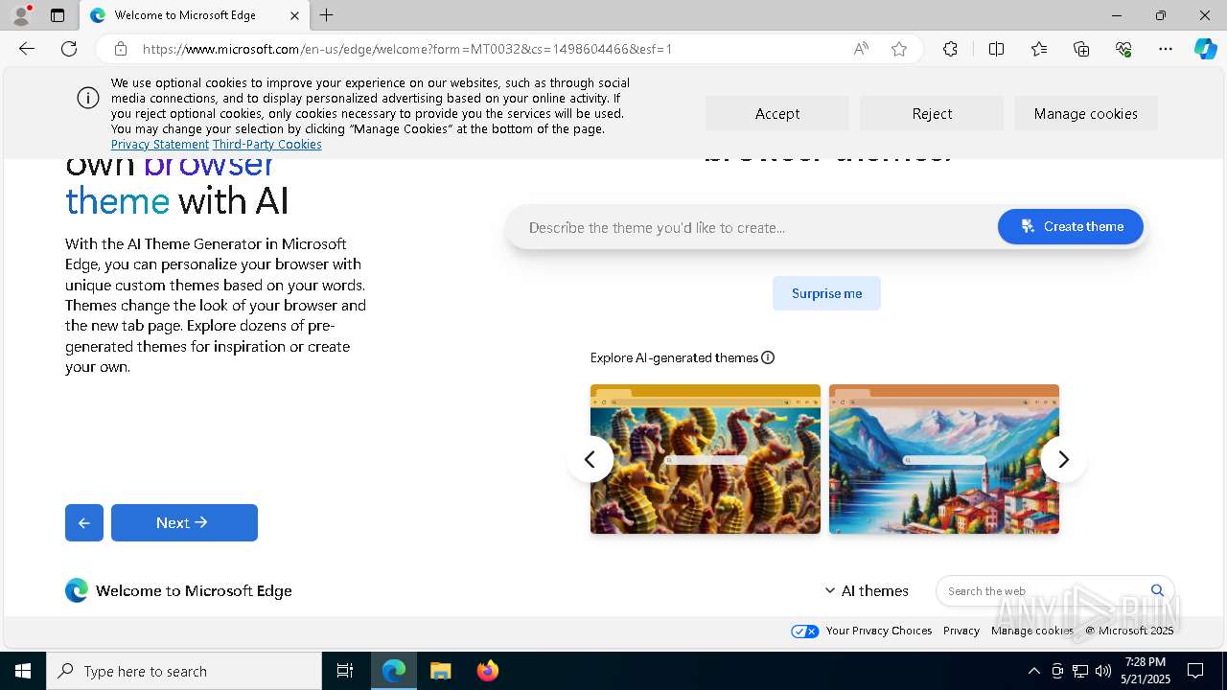Click the browser address bar URL
Screen dimensions: 1227x690
pos(407,49)
